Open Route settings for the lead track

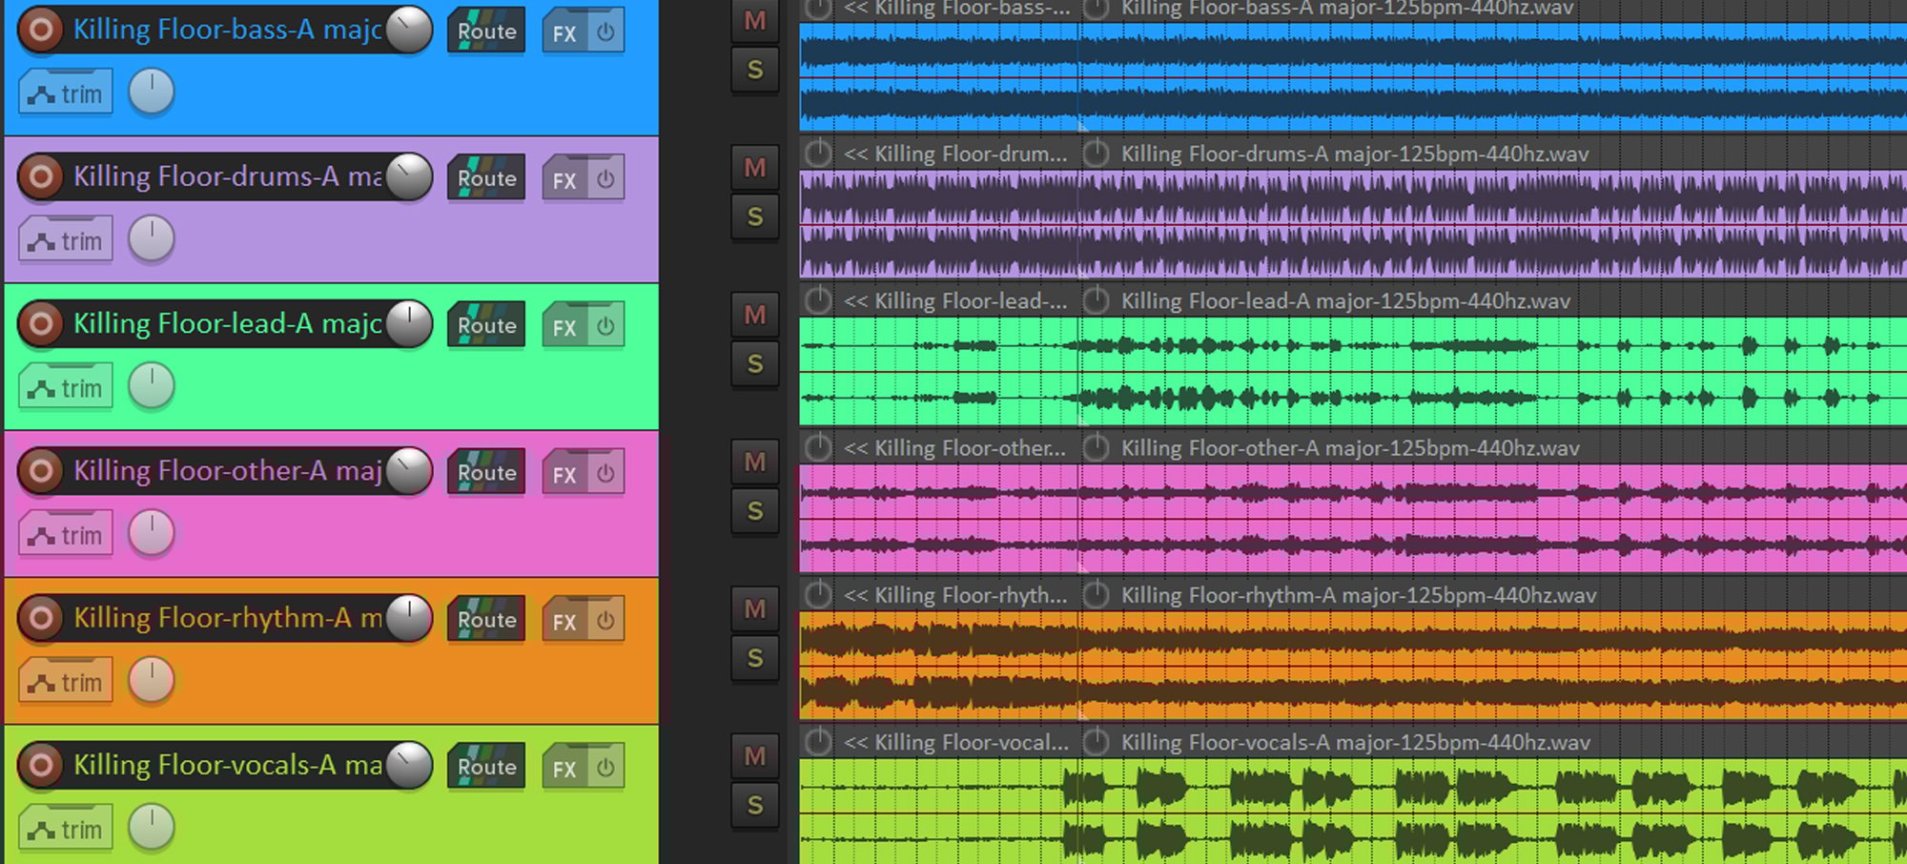[486, 324]
